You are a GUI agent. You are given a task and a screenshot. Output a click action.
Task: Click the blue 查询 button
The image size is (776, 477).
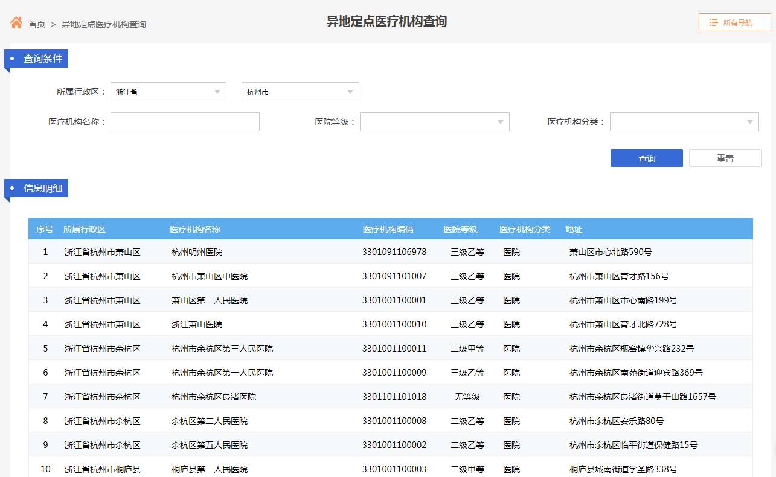[x=647, y=158]
